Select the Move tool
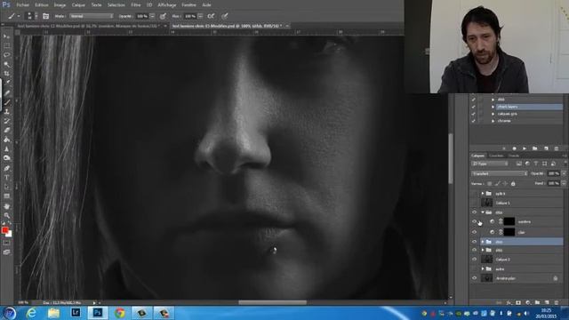569x320 pixels. 6,36
